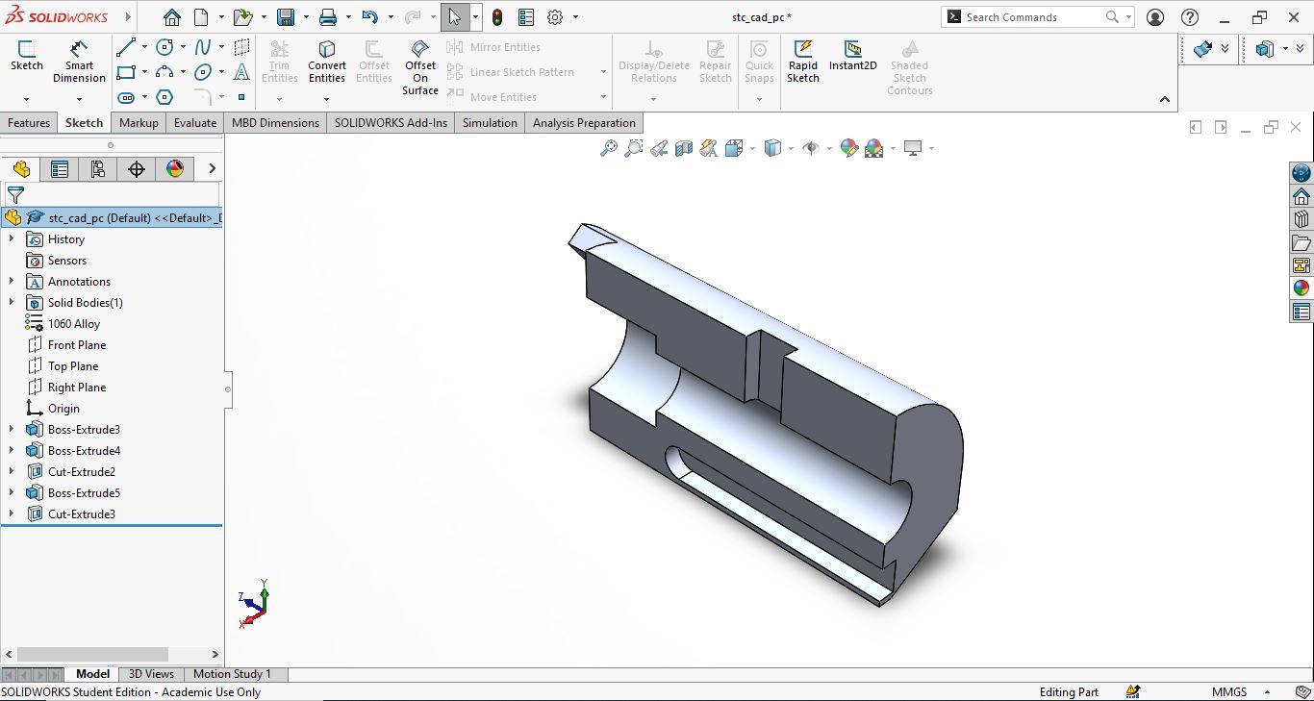Switch to the Markup tab

[139, 123]
